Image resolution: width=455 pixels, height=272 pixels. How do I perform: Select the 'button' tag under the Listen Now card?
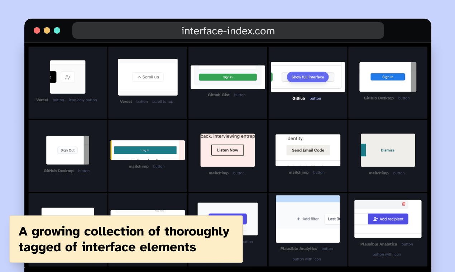(x=239, y=173)
